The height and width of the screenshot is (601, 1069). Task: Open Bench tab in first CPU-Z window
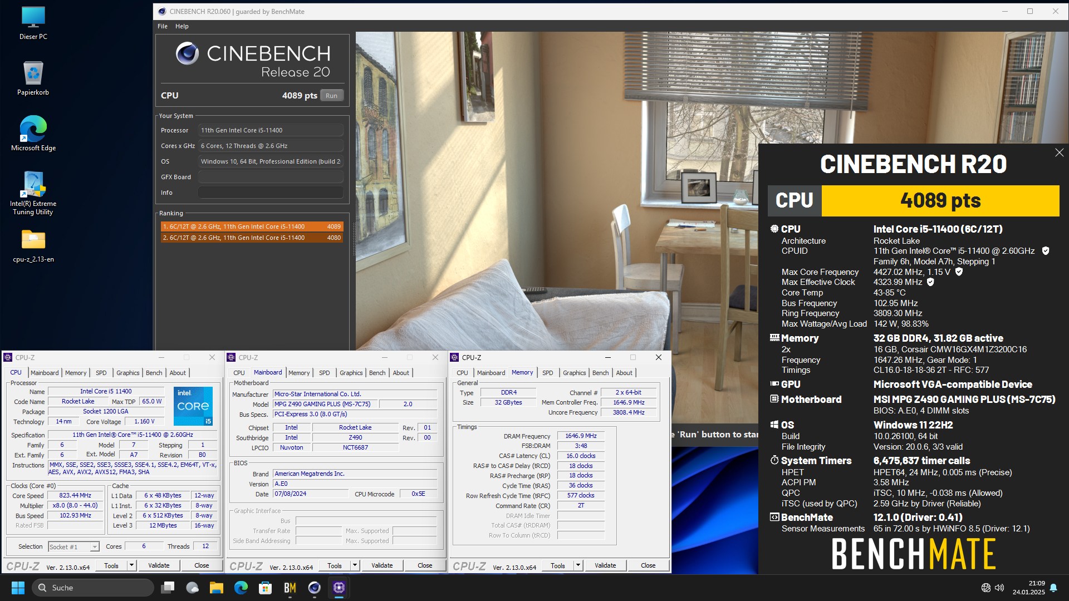click(x=154, y=373)
